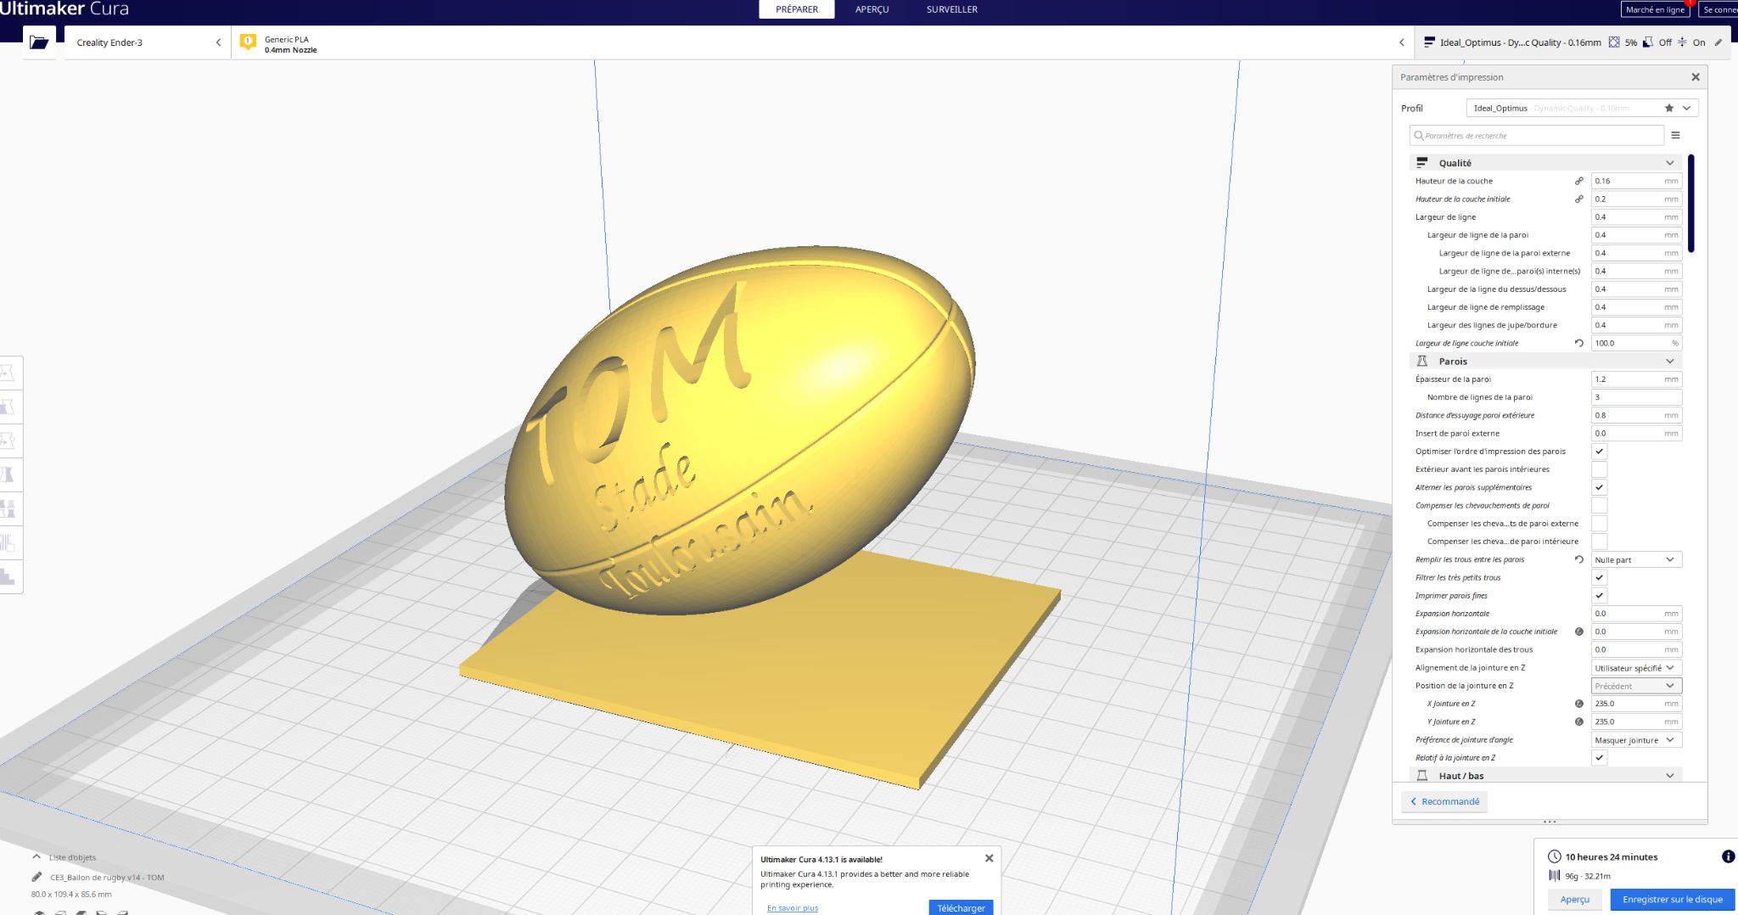Screen dimensions: 1738x915
Task: Switch to the SURVEILLER tab
Action: [951, 9]
